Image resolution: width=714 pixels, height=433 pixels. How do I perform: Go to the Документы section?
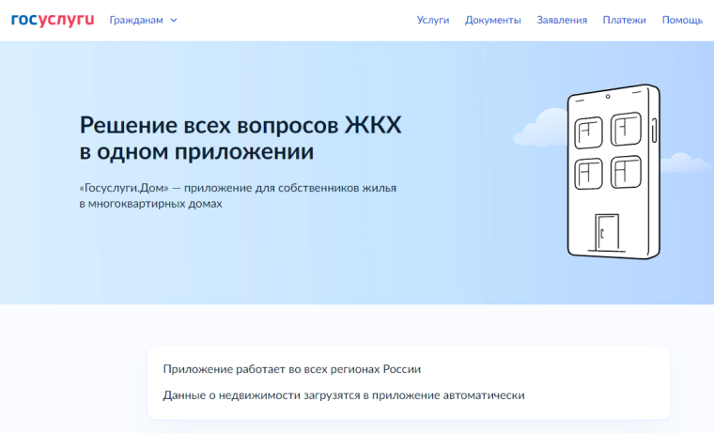point(492,20)
